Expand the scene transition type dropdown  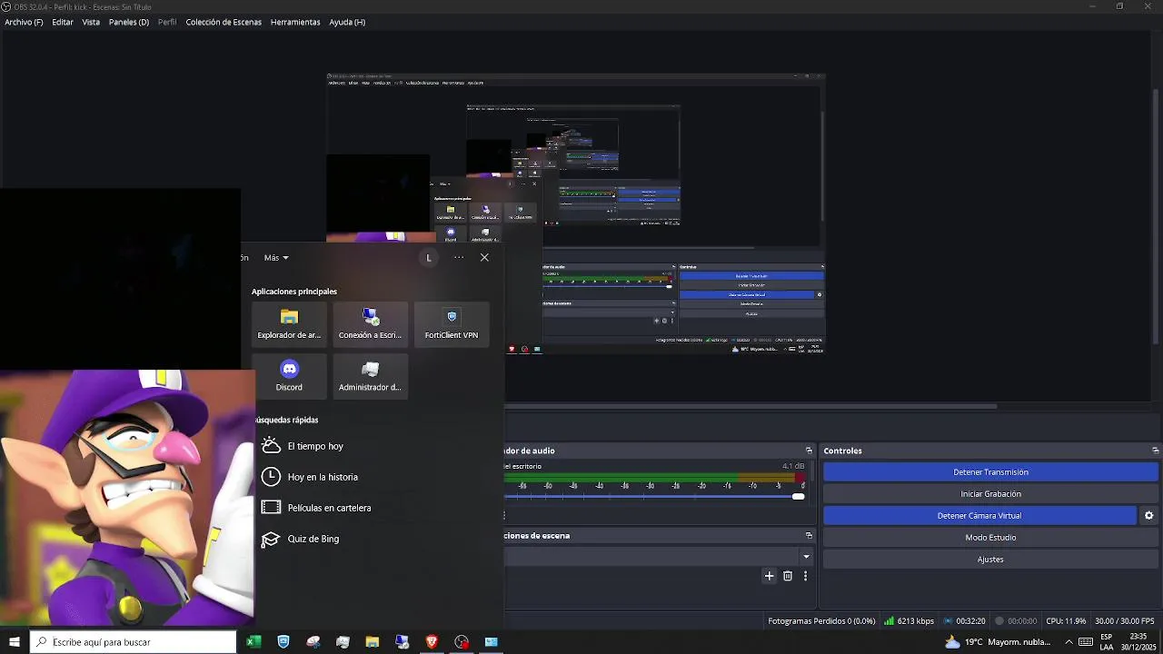[806, 557]
